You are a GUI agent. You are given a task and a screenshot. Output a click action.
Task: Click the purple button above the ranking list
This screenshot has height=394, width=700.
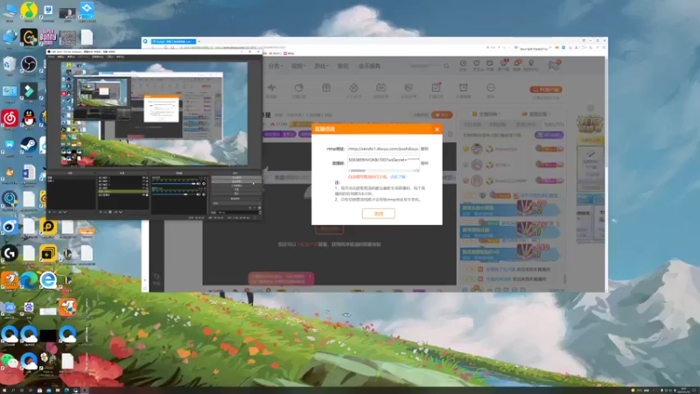549,135
